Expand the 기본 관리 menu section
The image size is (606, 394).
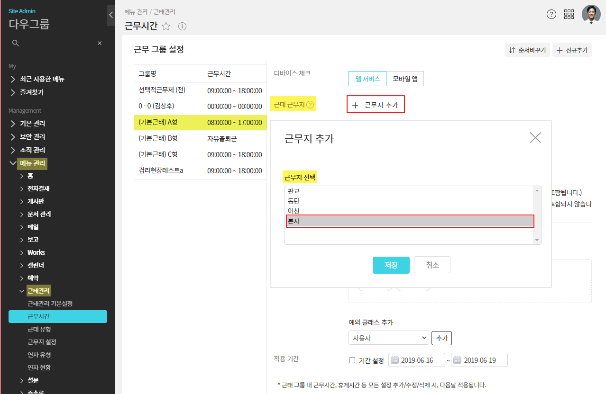coord(32,124)
